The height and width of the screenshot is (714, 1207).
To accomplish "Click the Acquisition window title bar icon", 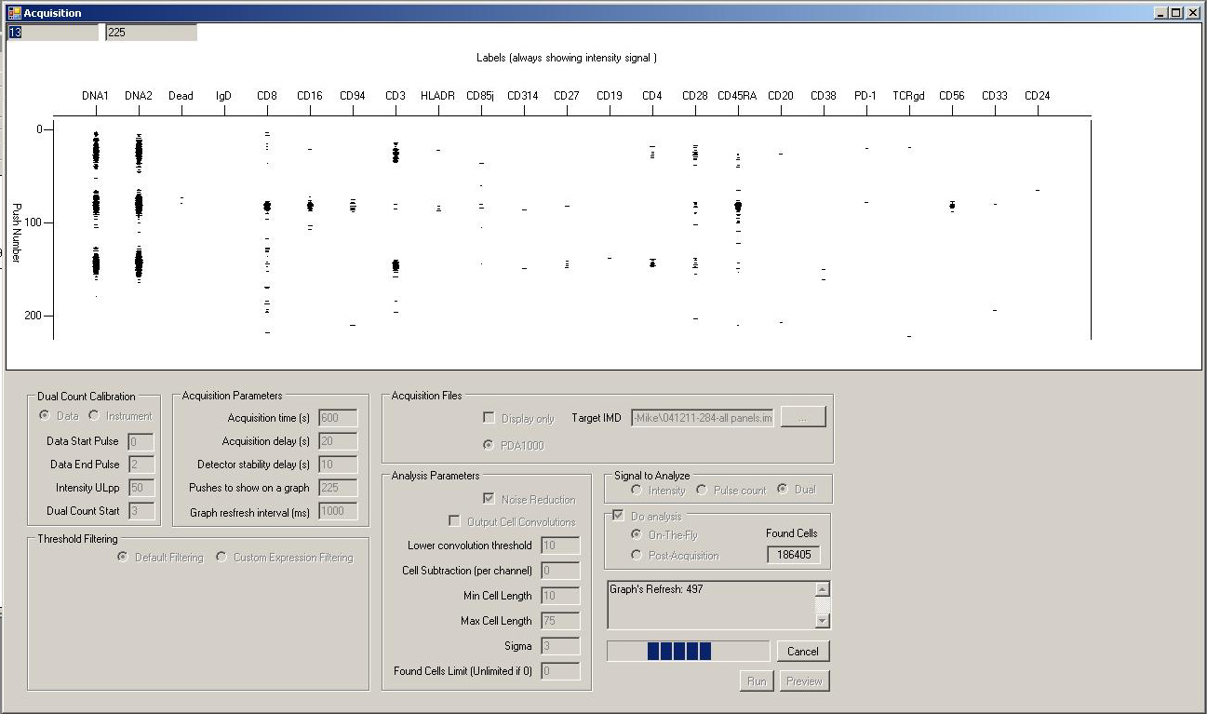I will [x=14, y=13].
